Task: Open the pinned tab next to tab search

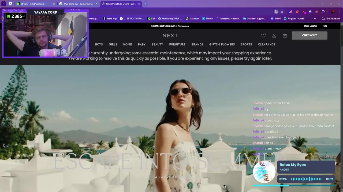Action: click(11, 4)
